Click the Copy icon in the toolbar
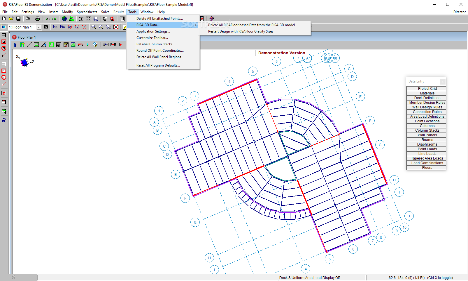 coord(28,19)
